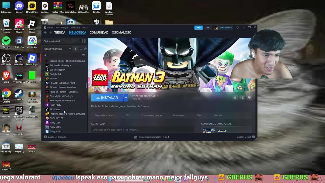
Task: Open Stream Deck desktop icon
Action: [x=19, y=60]
